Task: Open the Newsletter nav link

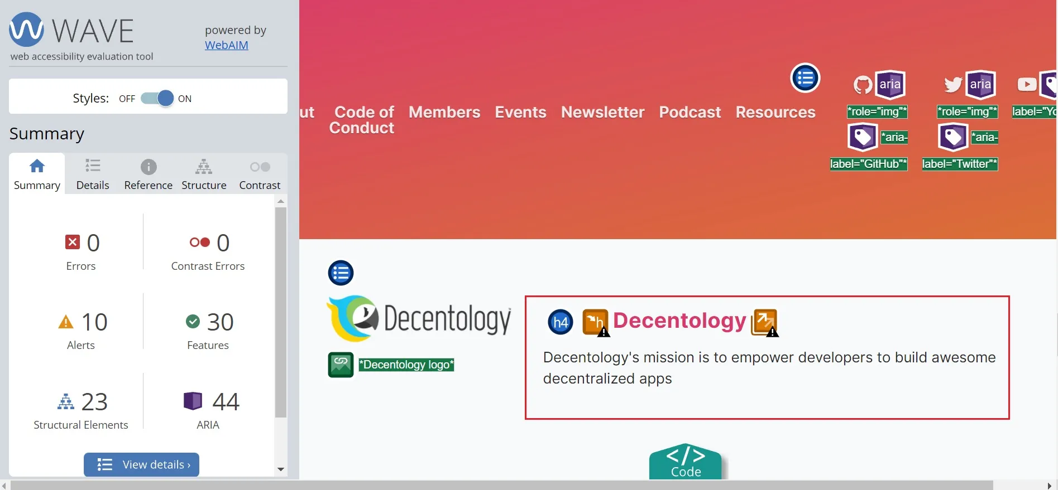Action: coord(603,112)
